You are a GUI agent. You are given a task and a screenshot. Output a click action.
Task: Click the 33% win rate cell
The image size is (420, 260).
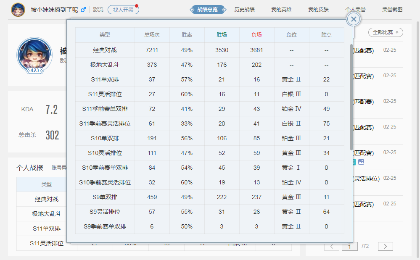point(187,123)
